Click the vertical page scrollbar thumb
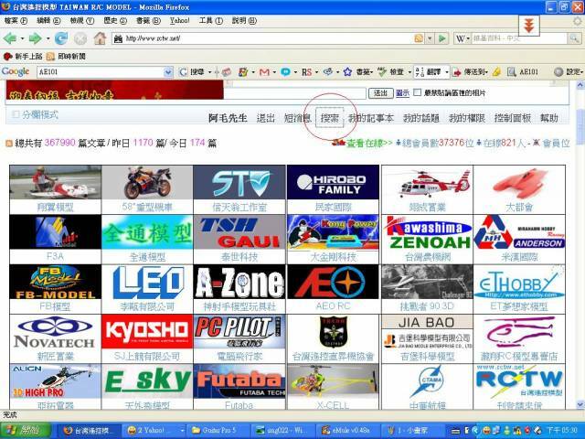585x439 pixels. point(580,127)
